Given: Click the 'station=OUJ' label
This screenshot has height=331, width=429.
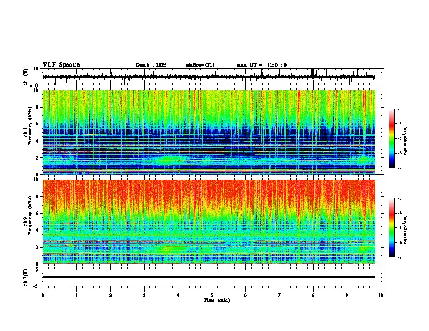Looking at the screenshot, I should coord(200,65).
